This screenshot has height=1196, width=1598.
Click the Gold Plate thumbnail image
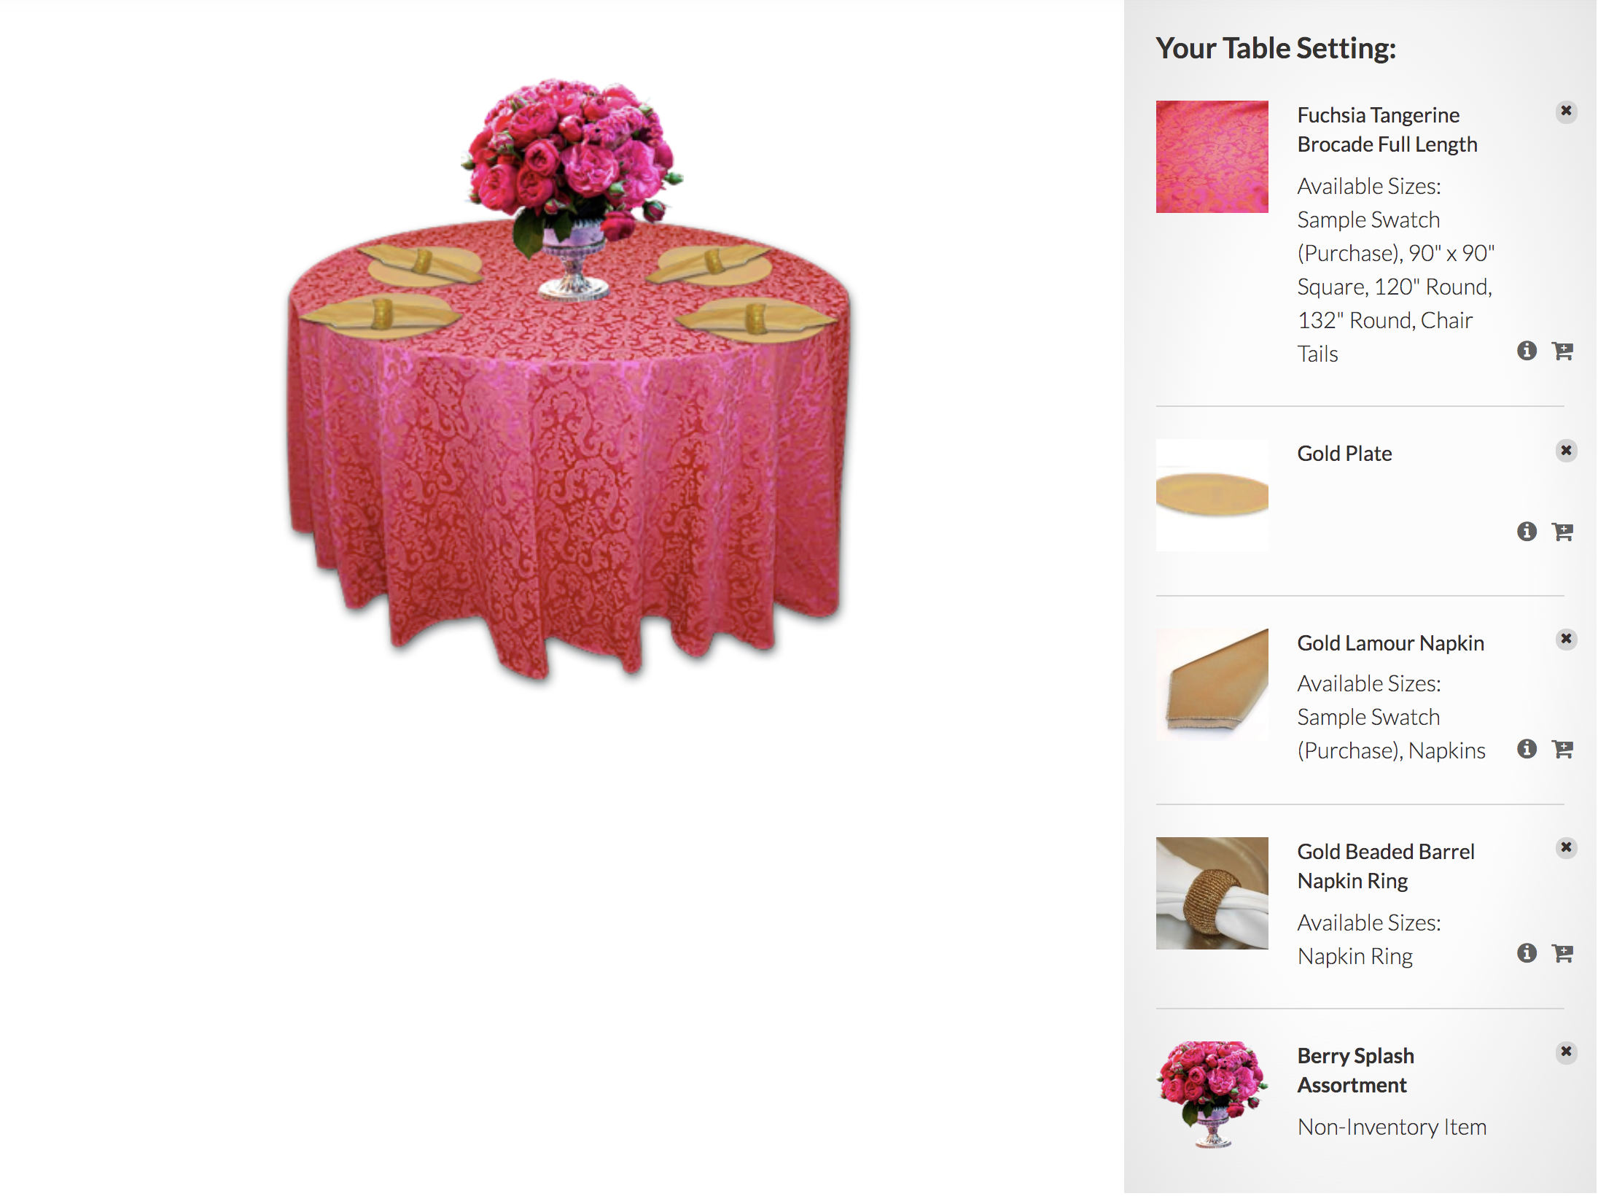click(1212, 495)
